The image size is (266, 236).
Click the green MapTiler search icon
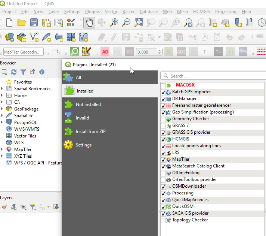pos(74,52)
